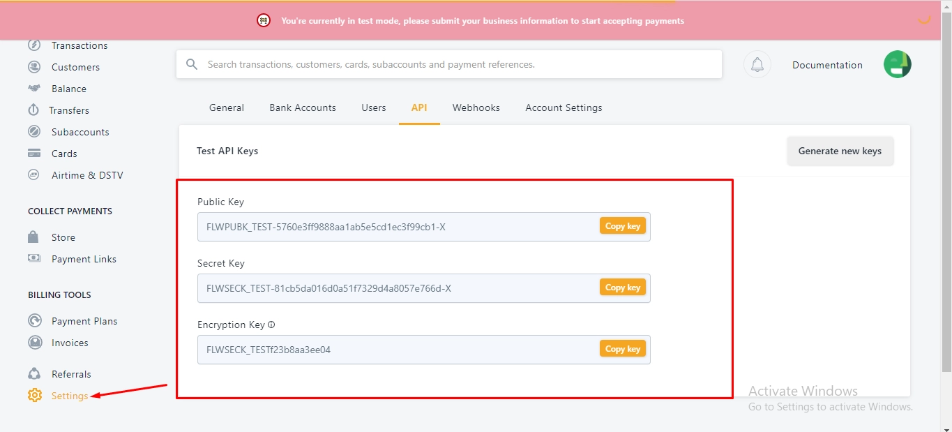Image resolution: width=952 pixels, height=432 pixels.
Task: Open the Documentation link
Action: click(x=827, y=65)
